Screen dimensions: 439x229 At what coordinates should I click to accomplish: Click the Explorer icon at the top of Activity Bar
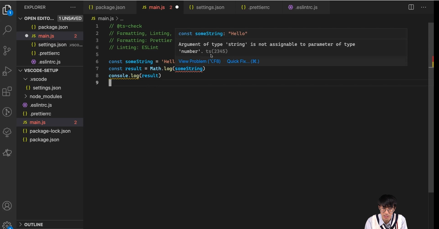point(7,10)
